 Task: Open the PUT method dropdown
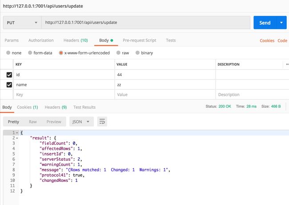click(x=22, y=23)
